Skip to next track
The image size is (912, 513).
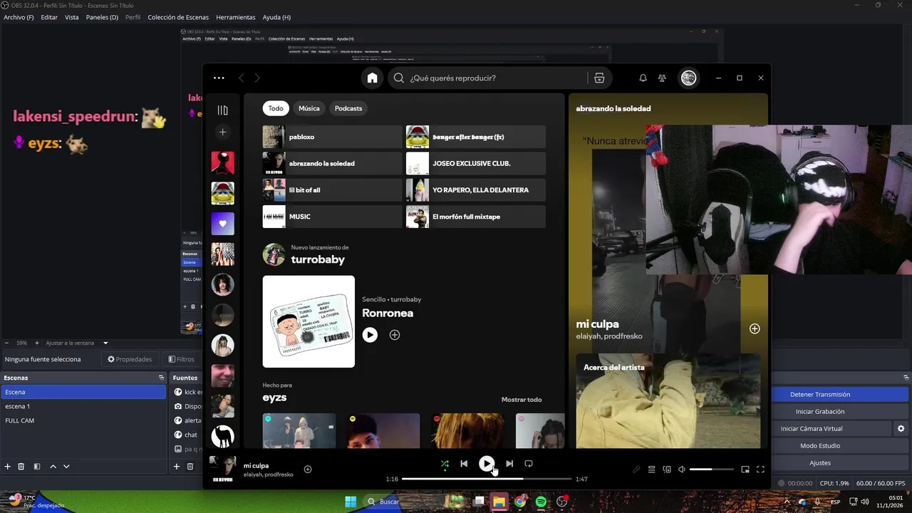click(x=509, y=464)
